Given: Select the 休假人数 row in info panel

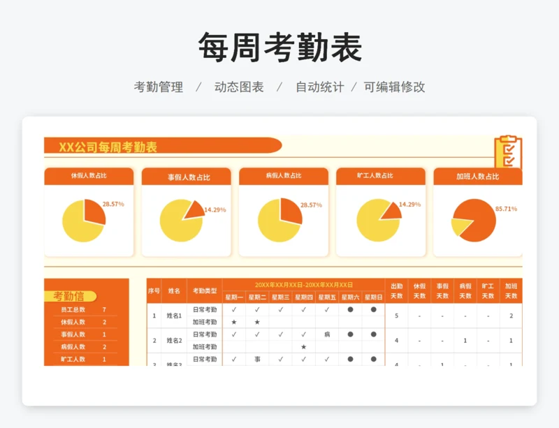Looking at the screenshot, I should (86, 322).
